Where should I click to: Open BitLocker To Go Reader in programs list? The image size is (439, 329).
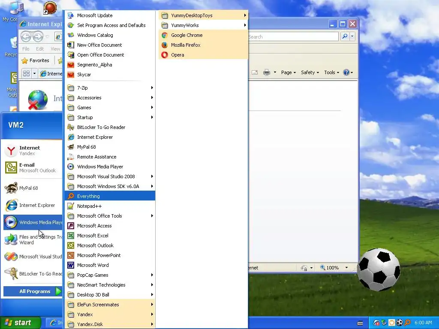coord(110,127)
